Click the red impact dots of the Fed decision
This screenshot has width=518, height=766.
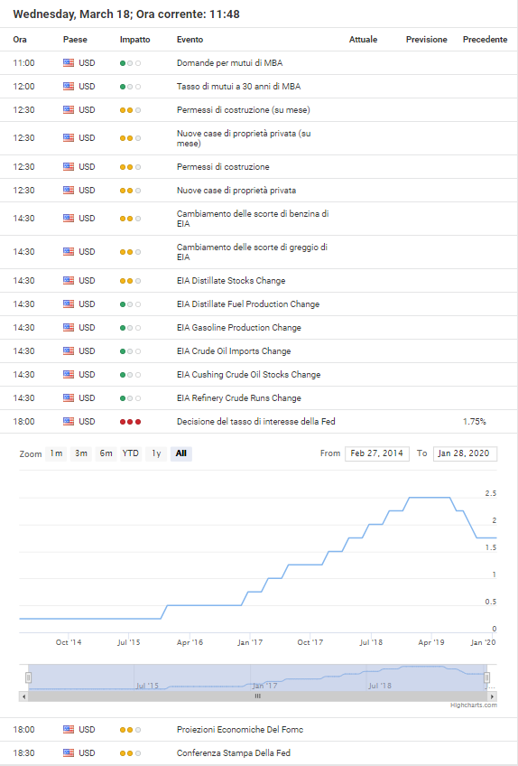130,422
